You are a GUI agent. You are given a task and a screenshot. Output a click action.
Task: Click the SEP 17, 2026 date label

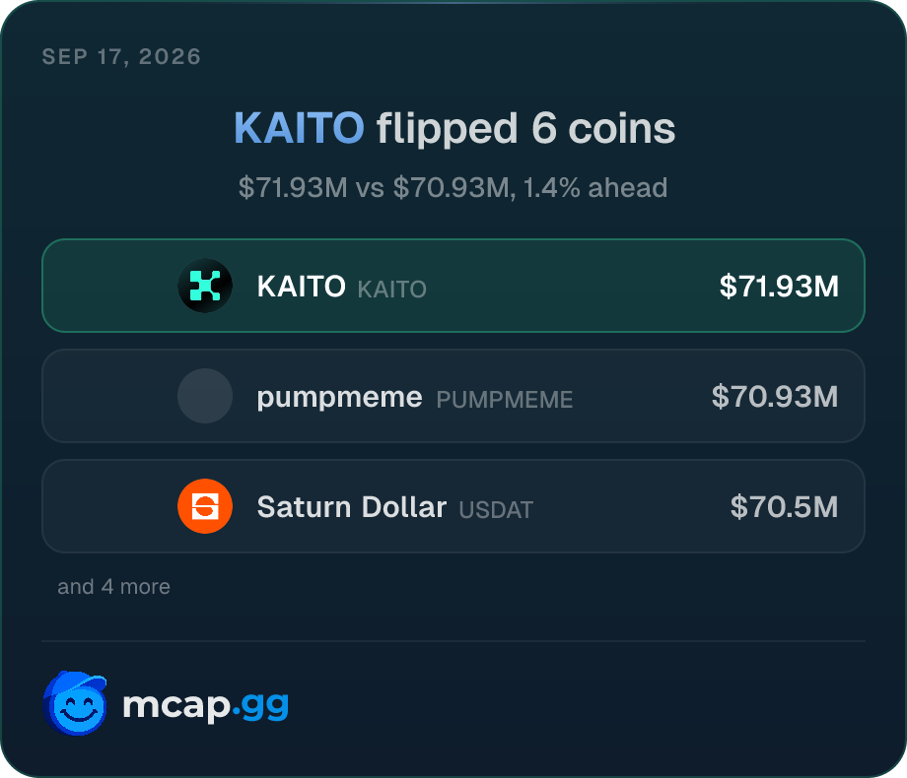click(x=121, y=57)
